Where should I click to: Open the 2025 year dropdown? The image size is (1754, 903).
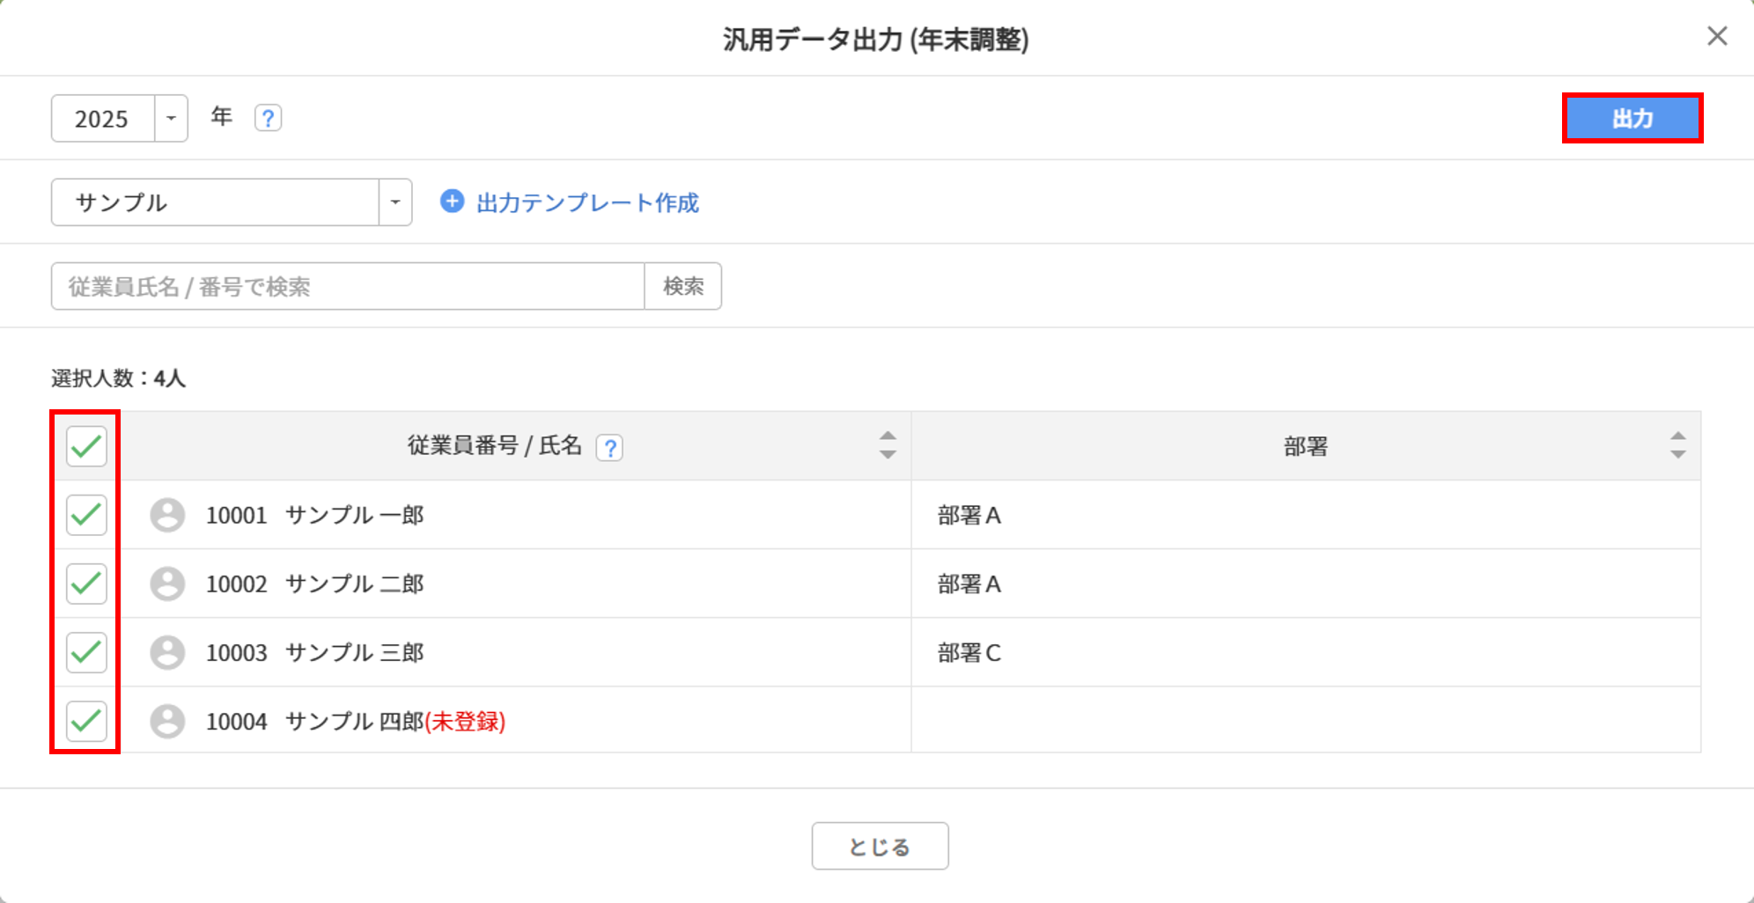(x=171, y=118)
